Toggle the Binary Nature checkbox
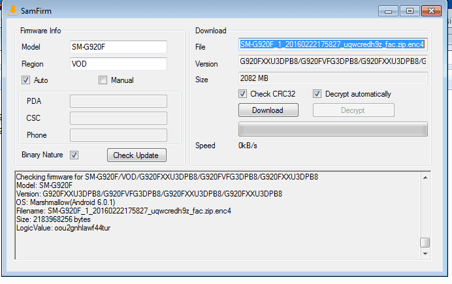Viewport: 452px width, 284px height. (74, 155)
